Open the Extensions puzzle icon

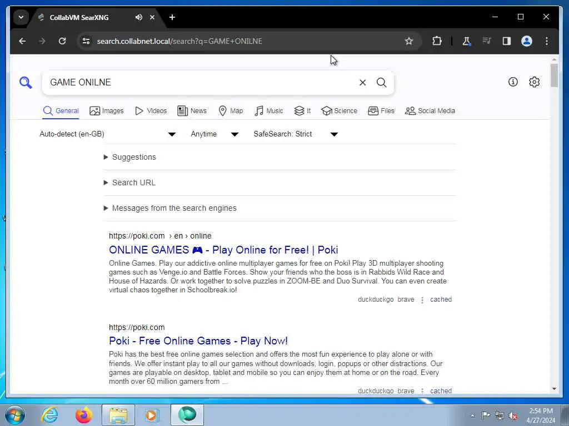[437, 41]
